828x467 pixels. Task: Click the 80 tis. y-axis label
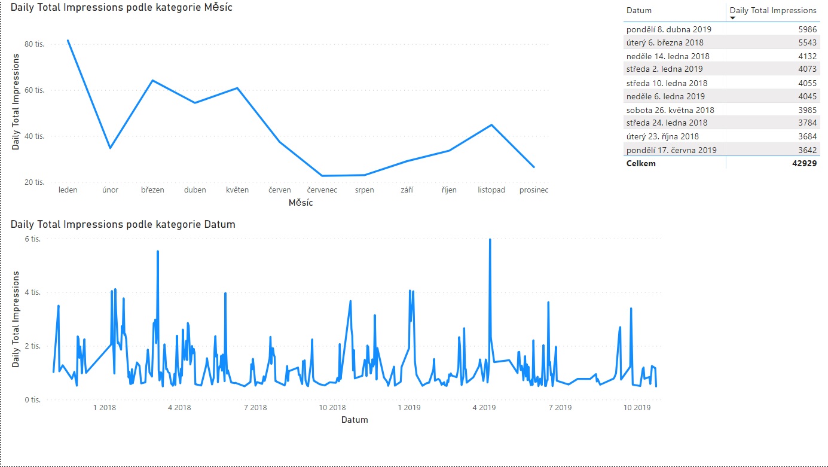35,44
